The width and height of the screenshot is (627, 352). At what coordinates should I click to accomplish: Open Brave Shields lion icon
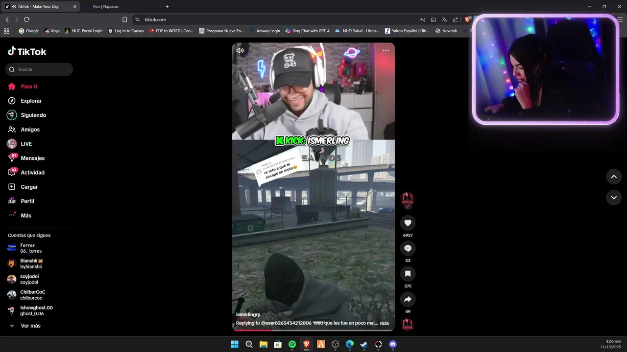pos(467,20)
